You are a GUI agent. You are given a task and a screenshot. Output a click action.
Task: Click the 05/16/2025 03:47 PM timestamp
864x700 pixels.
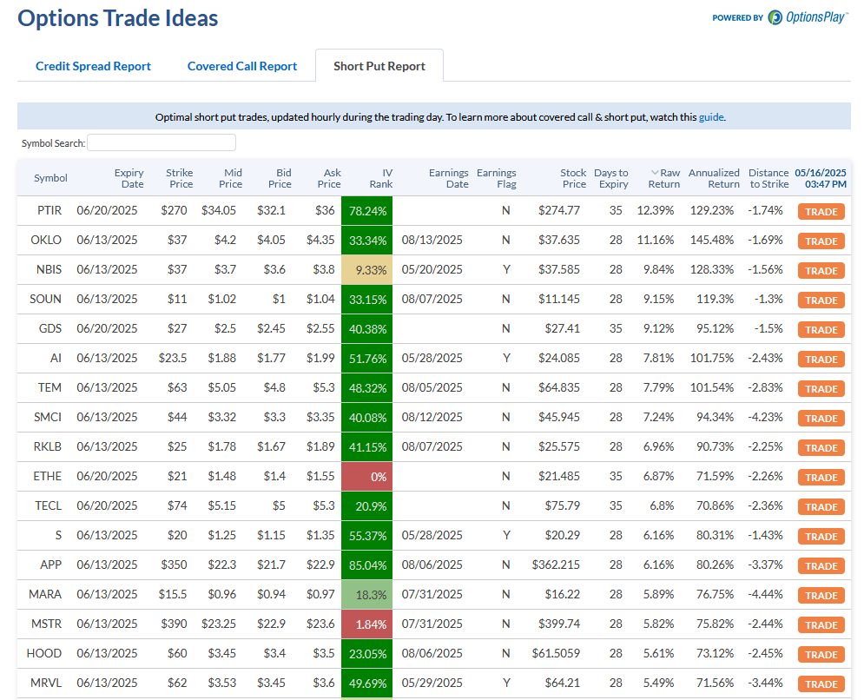pos(821,179)
